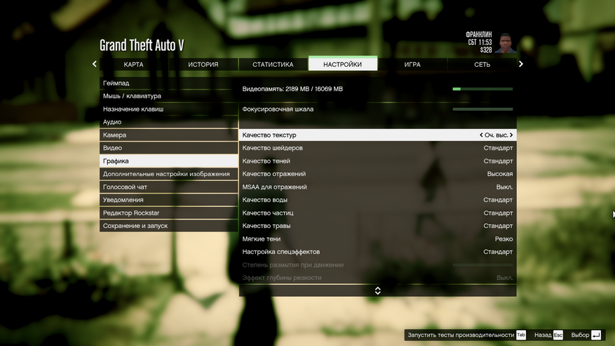Select Геймпад settings category
Image resolution: width=615 pixels, height=346 pixels.
click(x=169, y=83)
